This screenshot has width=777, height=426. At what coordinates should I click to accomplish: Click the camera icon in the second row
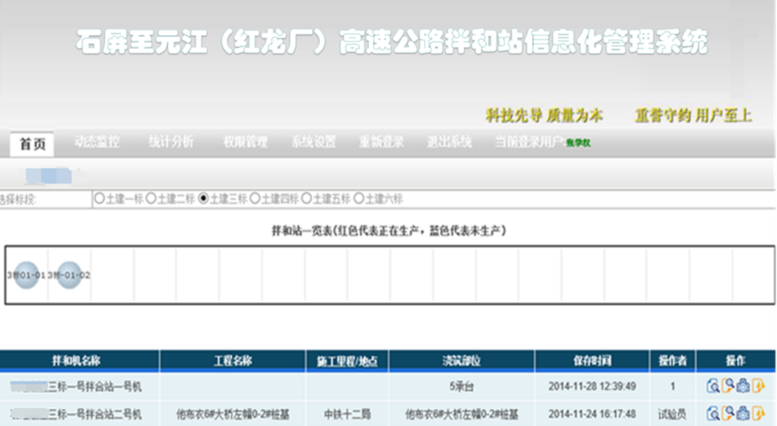[743, 413]
